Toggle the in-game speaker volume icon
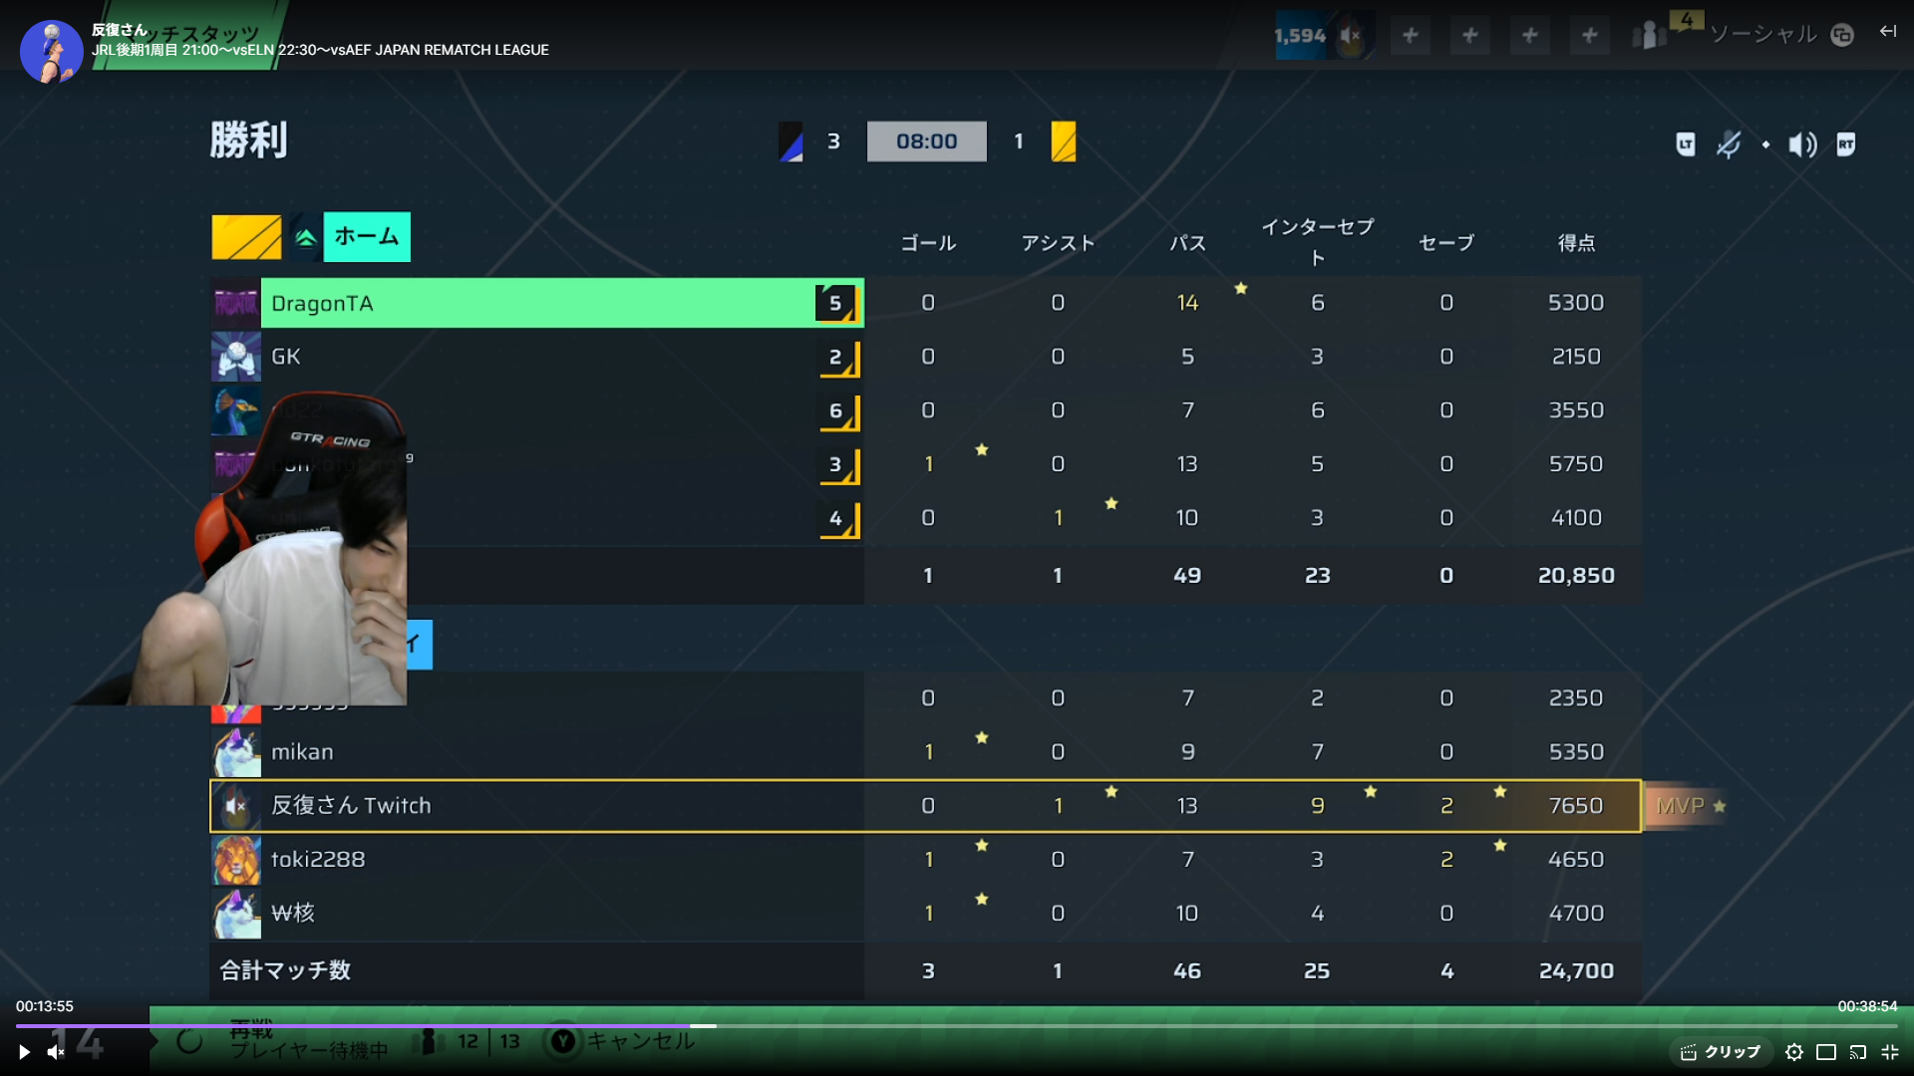This screenshot has height=1076, width=1914. pyautogui.click(x=1802, y=144)
